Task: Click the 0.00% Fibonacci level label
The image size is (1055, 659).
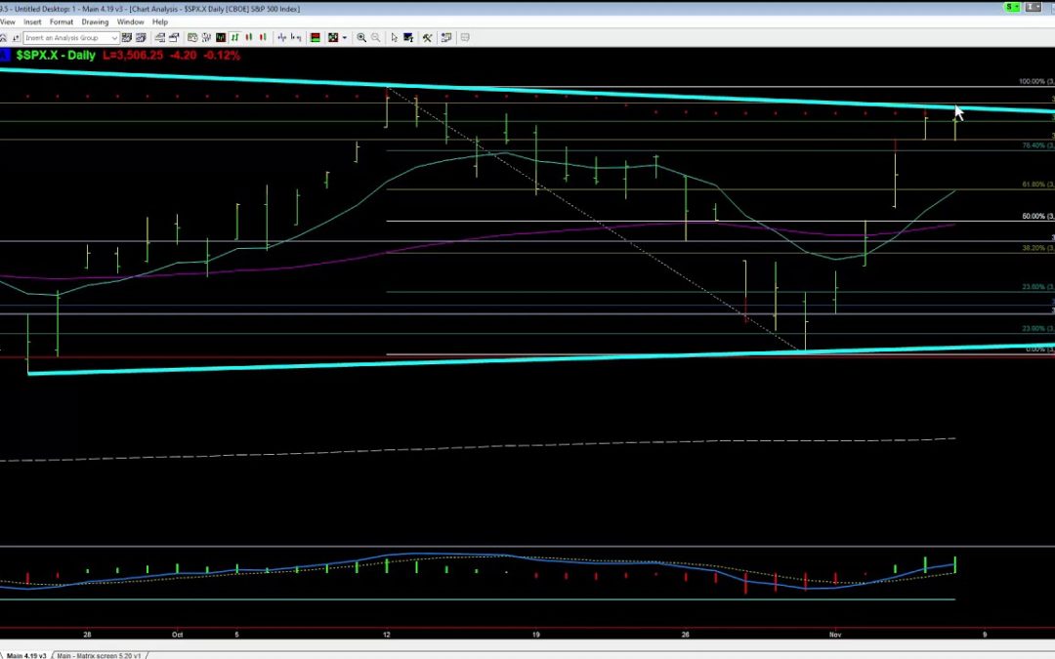Action: (1040, 350)
